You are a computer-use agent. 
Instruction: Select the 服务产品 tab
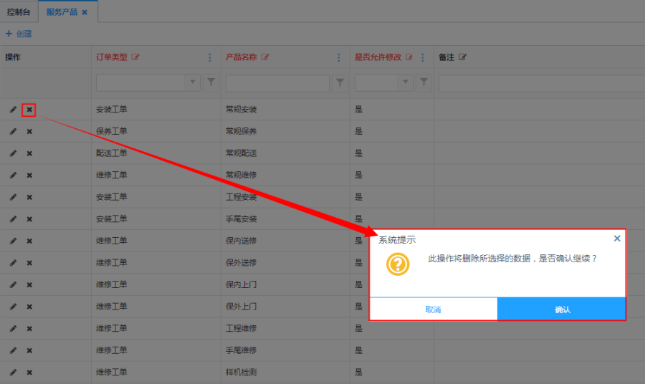(x=62, y=12)
